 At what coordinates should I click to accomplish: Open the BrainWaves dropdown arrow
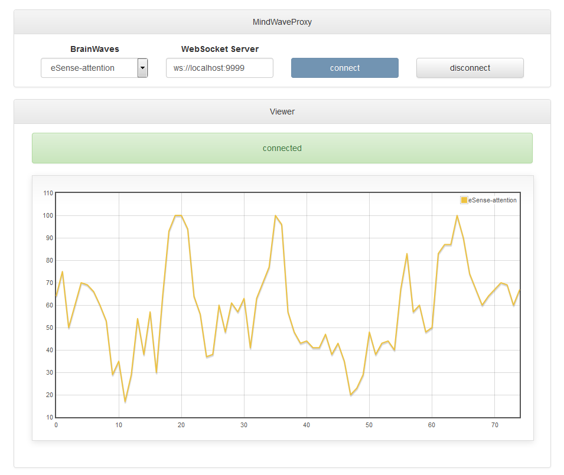click(x=142, y=68)
